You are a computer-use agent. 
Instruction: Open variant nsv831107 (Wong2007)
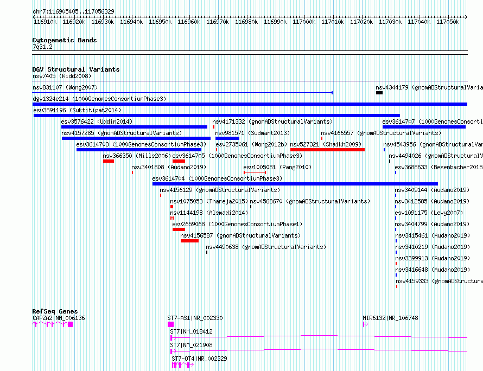tap(65, 87)
